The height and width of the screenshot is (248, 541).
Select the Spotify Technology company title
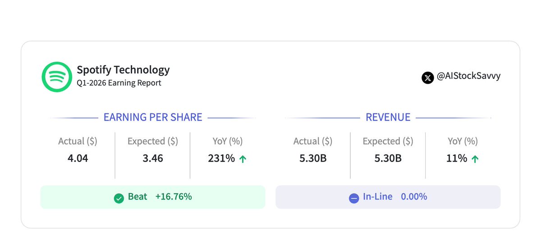click(x=123, y=70)
